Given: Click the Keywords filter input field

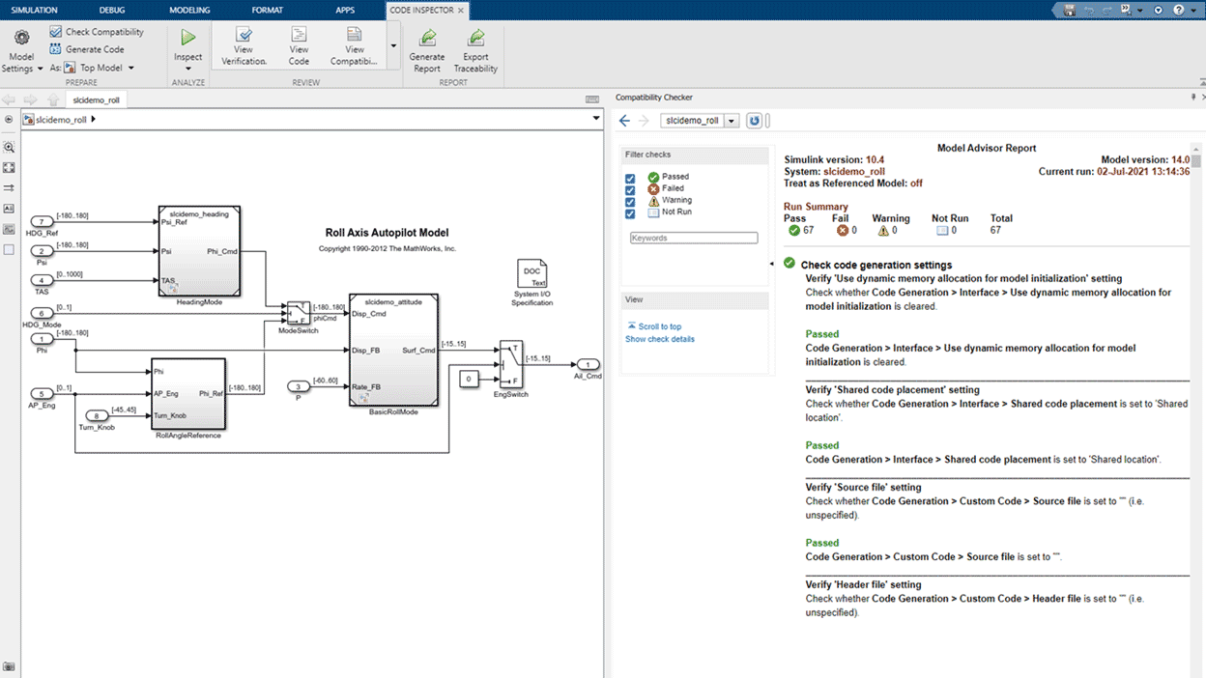Looking at the screenshot, I should coord(693,237).
